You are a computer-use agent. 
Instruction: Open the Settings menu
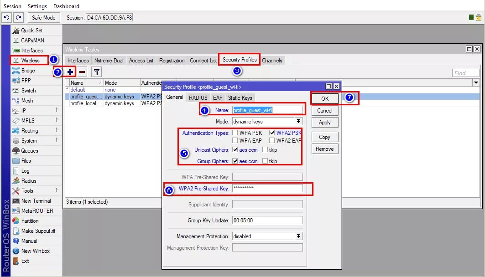pos(37,6)
